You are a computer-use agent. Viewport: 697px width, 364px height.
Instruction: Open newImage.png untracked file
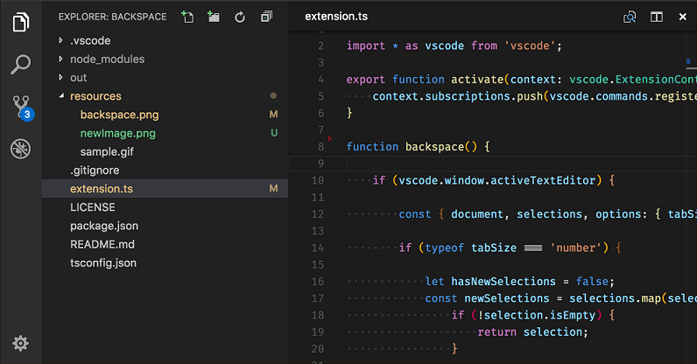[x=117, y=133]
